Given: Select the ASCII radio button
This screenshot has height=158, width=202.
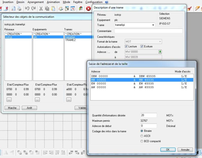Looking at the screenshot, I should pyautogui.click(x=142, y=136).
